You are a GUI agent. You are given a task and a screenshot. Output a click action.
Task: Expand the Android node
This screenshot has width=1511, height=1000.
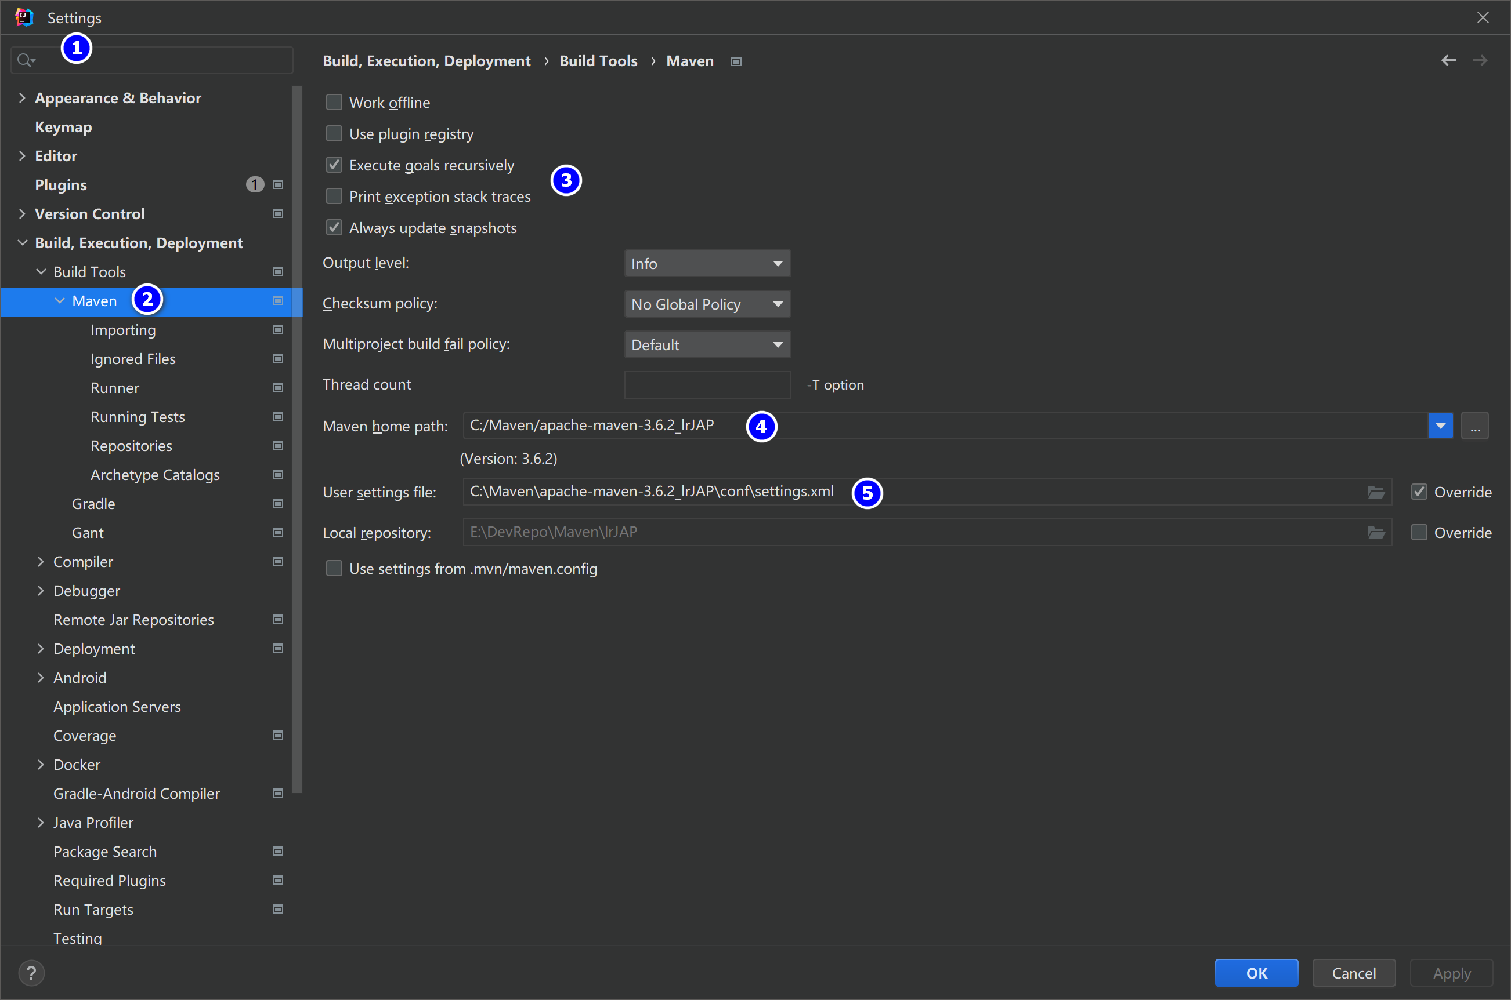coord(41,677)
